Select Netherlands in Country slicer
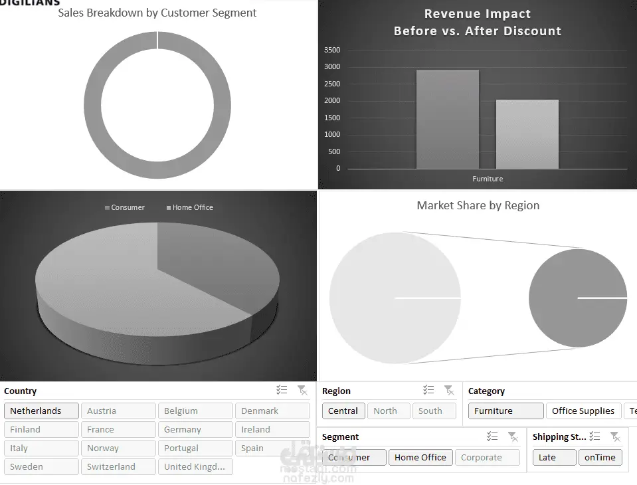The height and width of the screenshot is (485, 637). click(x=41, y=411)
